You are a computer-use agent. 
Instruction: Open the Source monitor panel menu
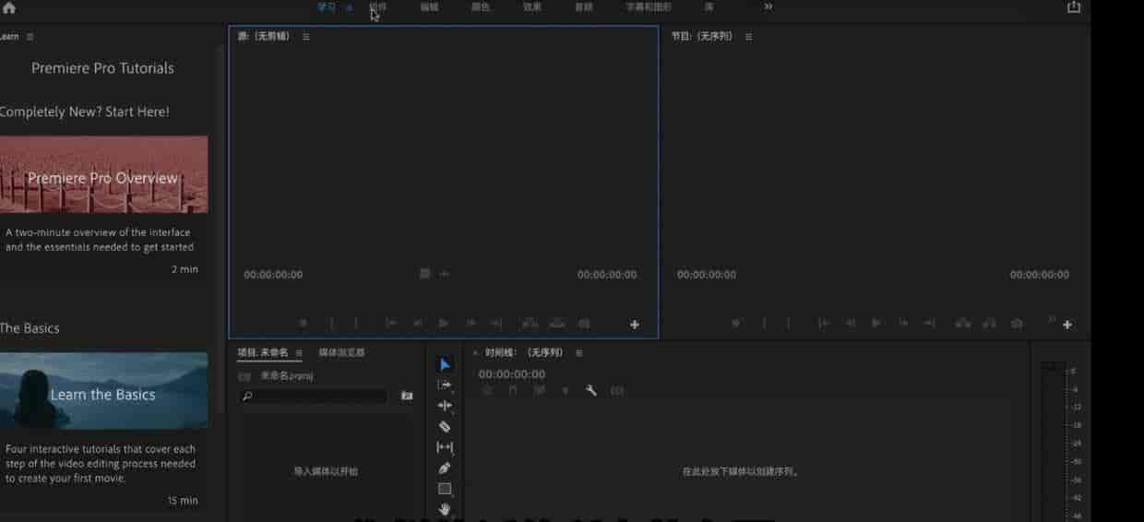(x=306, y=37)
